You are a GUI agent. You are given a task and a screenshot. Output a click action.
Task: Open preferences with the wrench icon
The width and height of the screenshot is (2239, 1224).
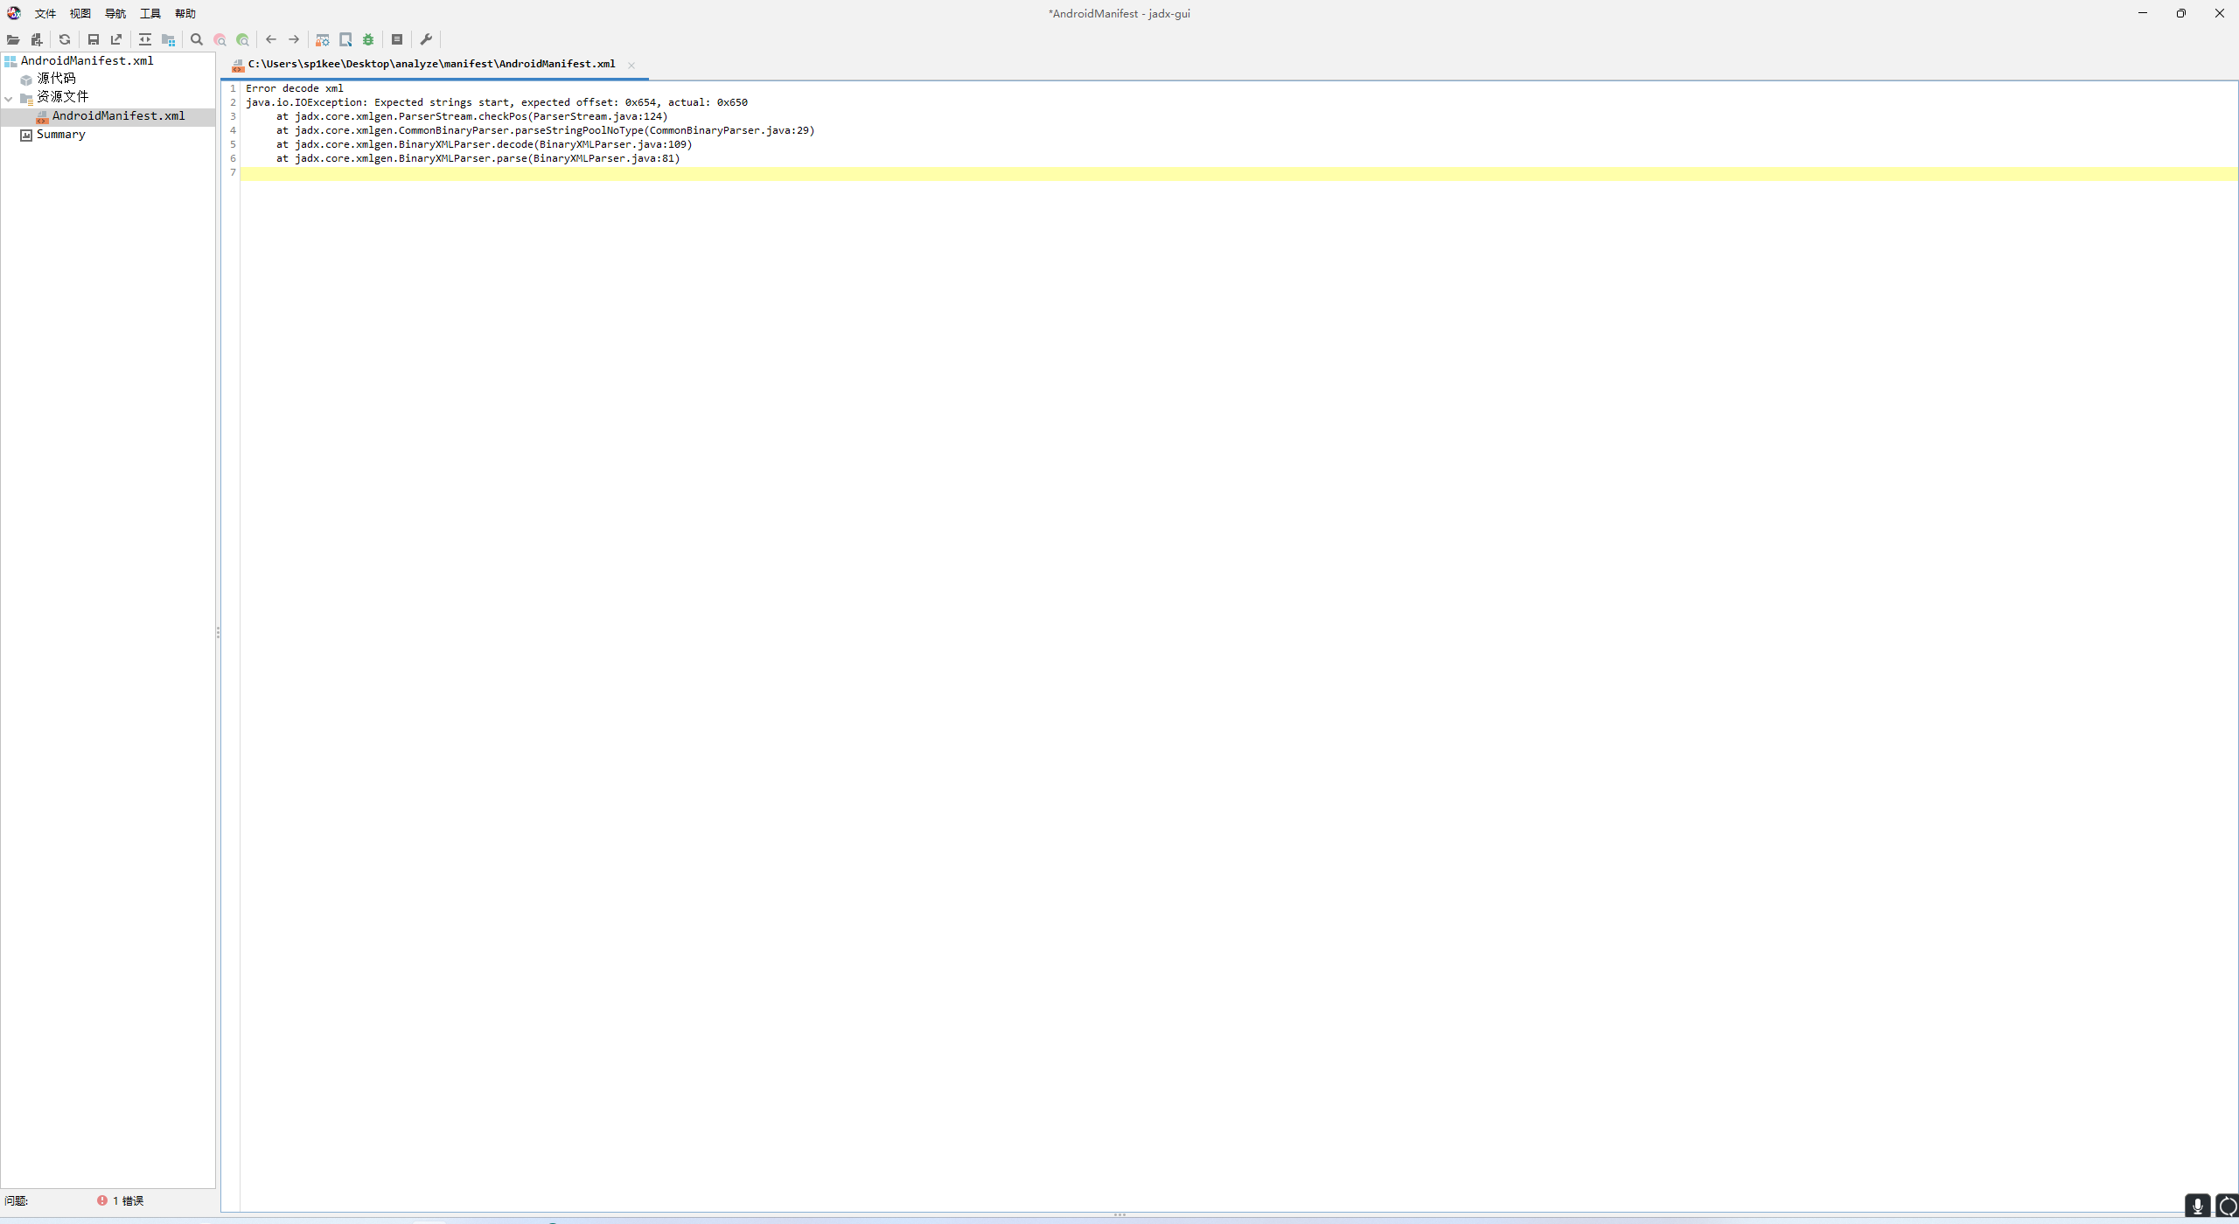pos(427,39)
